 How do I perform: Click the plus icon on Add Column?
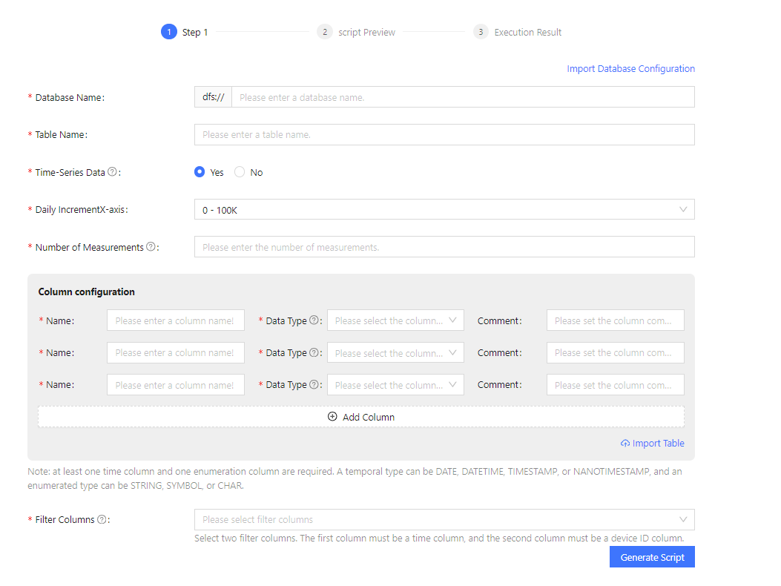333,416
